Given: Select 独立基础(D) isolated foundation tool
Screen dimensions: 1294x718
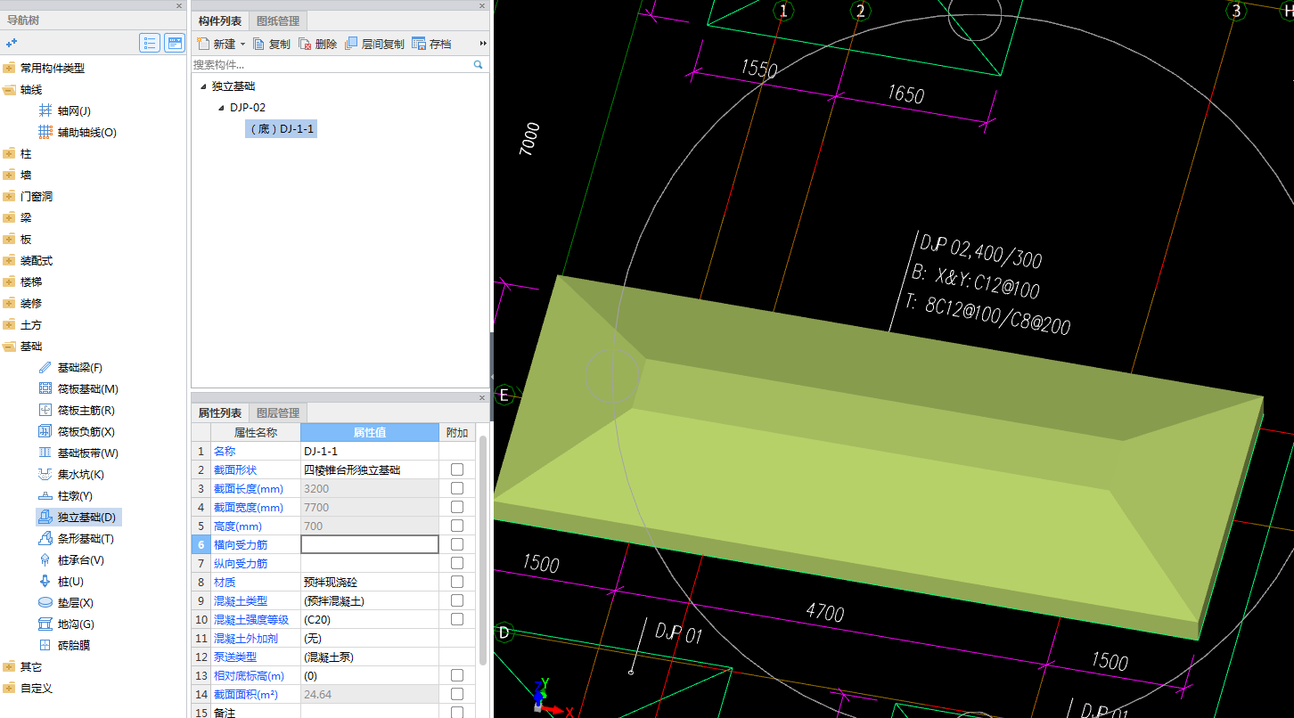Looking at the screenshot, I should point(78,517).
